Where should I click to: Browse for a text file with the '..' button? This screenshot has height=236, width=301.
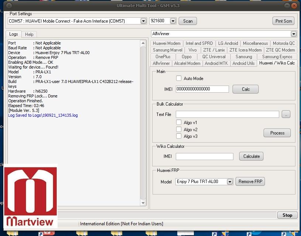coord(286,114)
